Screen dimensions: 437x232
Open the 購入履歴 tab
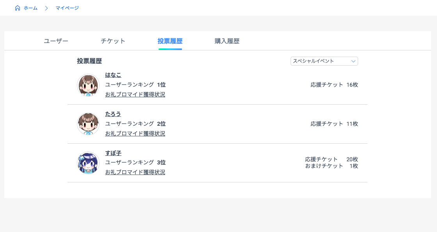(227, 41)
